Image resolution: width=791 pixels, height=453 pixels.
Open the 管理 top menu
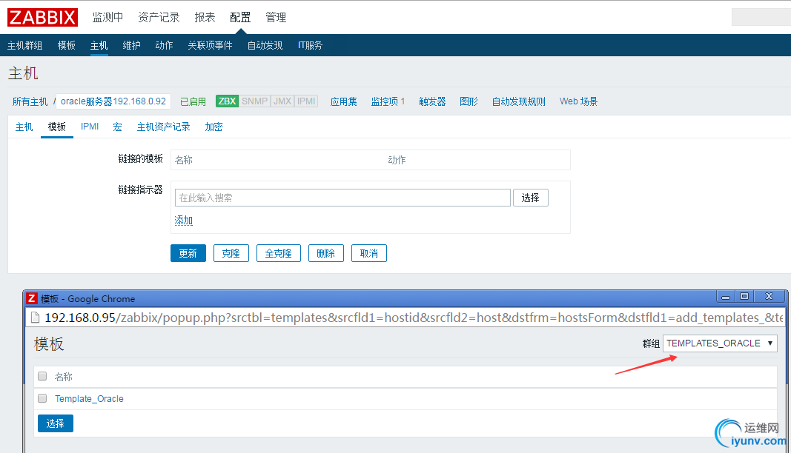click(x=276, y=17)
